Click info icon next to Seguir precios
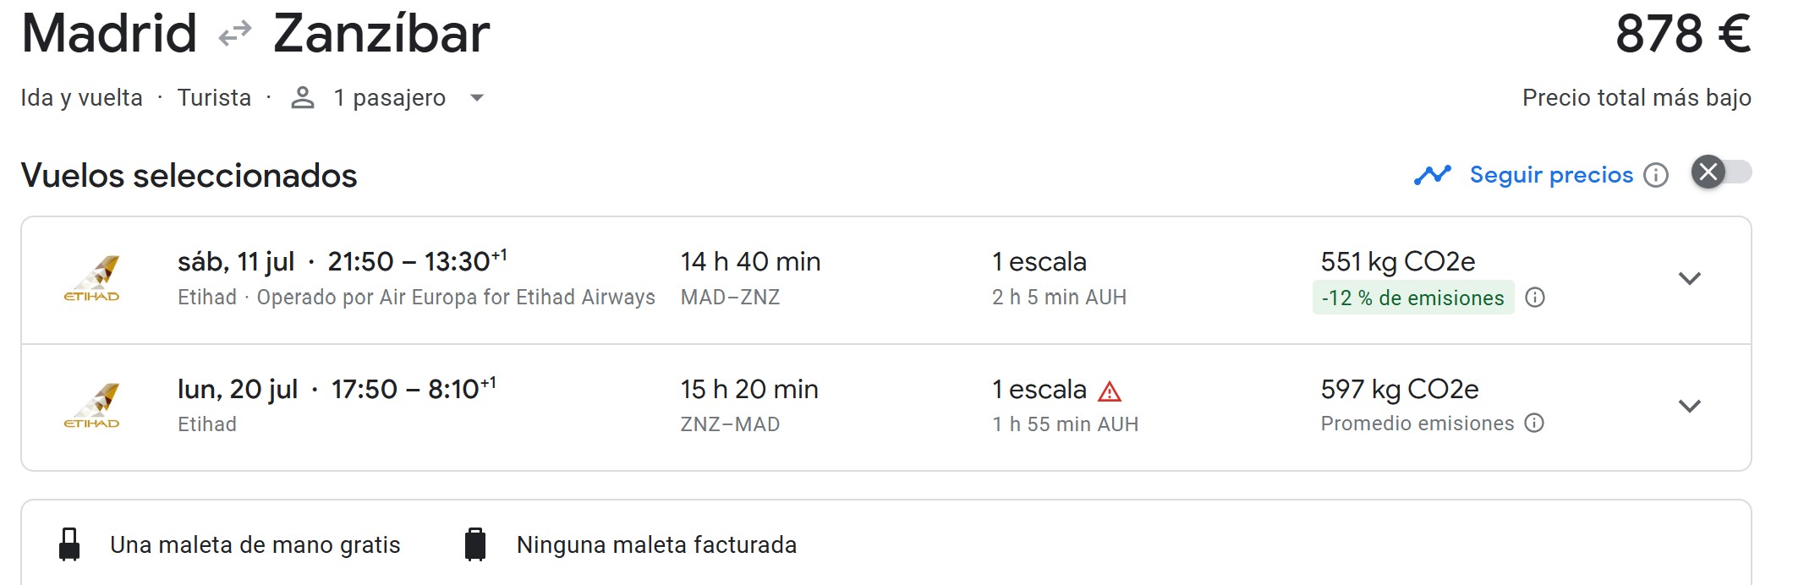This screenshot has height=585, width=1815. point(1655,175)
